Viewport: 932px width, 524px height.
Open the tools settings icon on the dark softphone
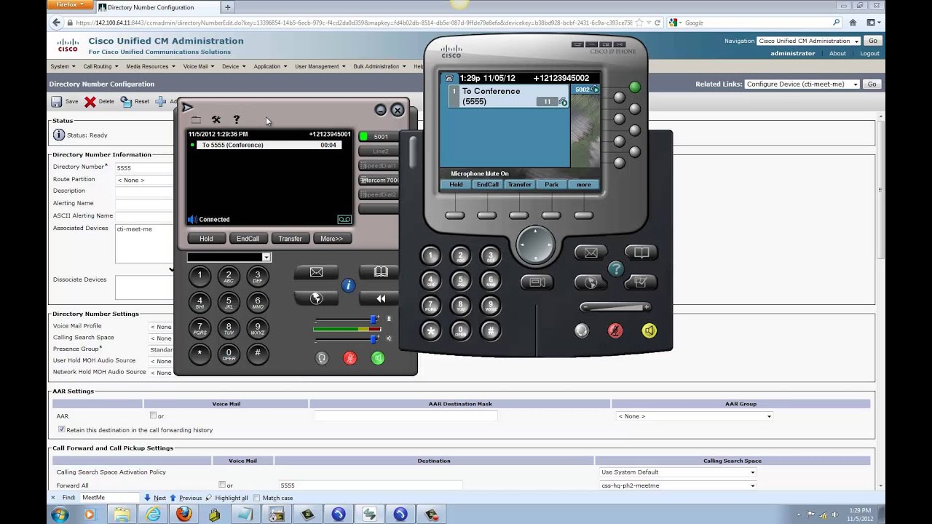coord(216,119)
